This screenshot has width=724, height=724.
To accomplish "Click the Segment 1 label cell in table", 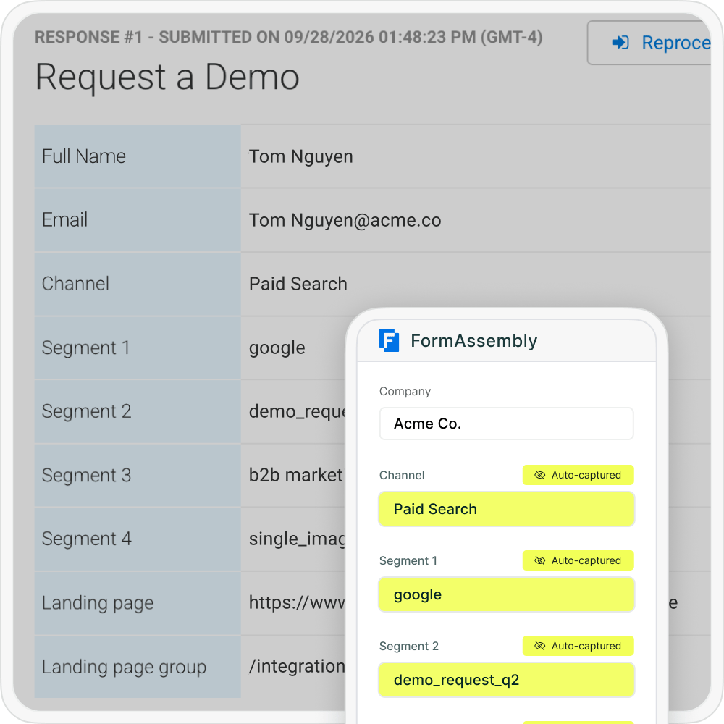I will click(138, 348).
